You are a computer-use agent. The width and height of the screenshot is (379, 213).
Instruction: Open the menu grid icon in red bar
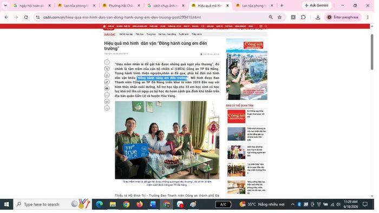pyautogui.click(x=261, y=26)
